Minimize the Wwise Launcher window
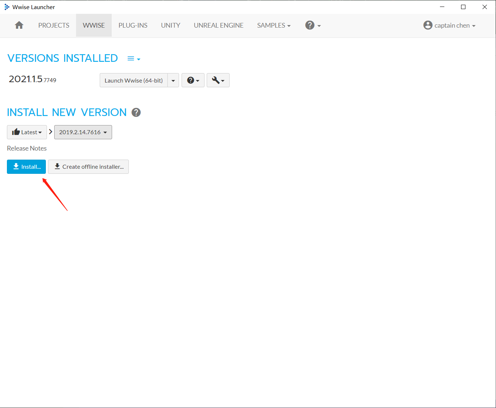This screenshot has width=496, height=408. (x=442, y=7)
